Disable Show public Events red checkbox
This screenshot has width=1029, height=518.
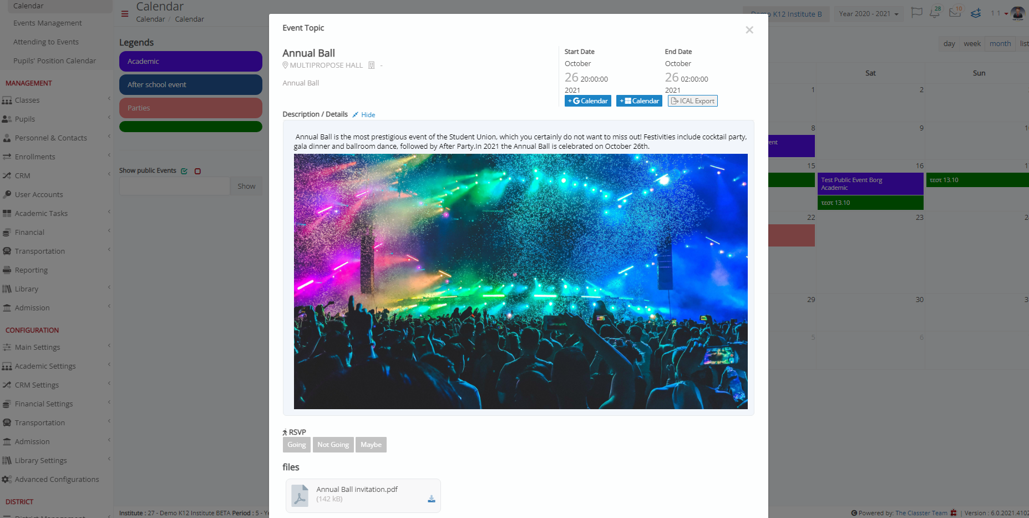[x=197, y=171]
